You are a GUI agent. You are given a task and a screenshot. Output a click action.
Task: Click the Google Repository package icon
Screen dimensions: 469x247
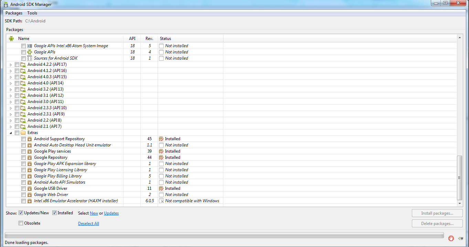pos(30,157)
